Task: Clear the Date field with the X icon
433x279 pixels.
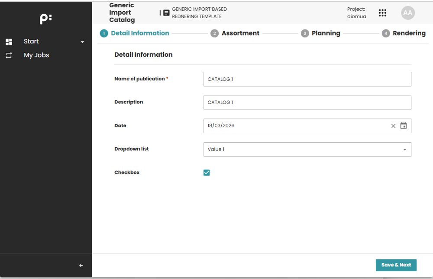Action: pos(393,126)
